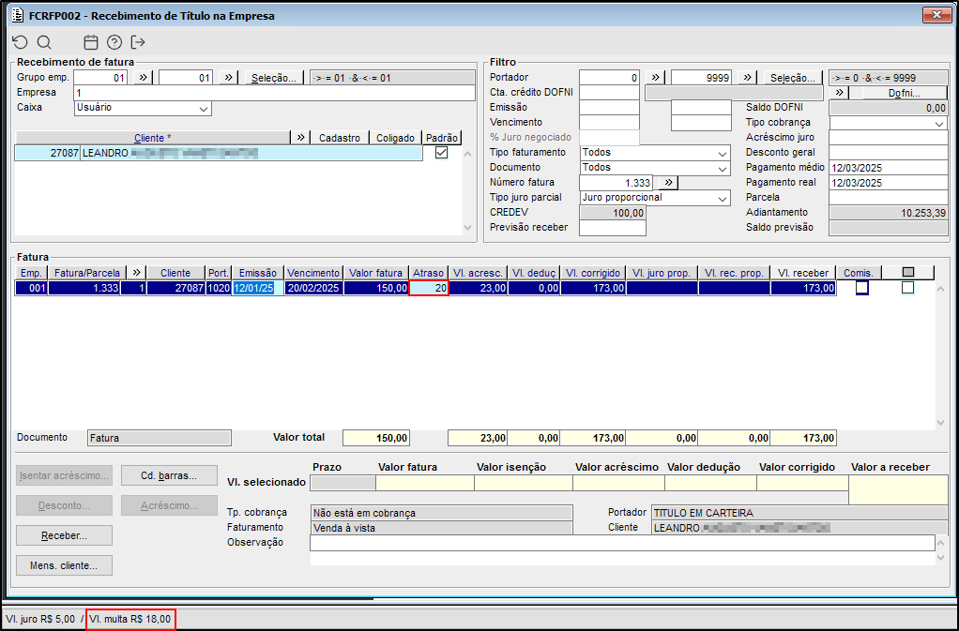
Task: Click the Padrão column header
Action: [x=442, y=138]
